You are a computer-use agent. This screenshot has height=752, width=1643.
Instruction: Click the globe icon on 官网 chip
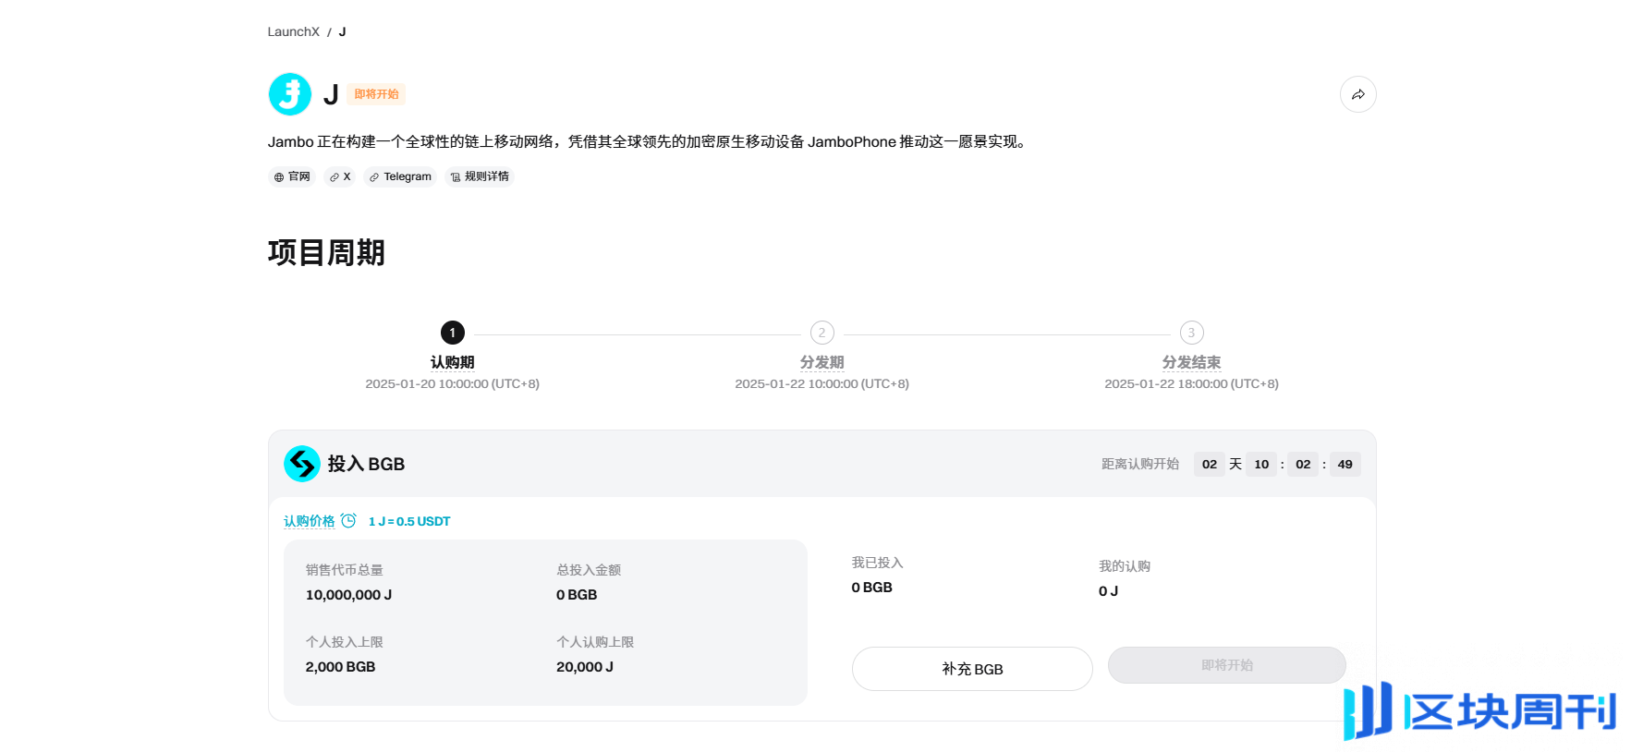click(279, 177)
